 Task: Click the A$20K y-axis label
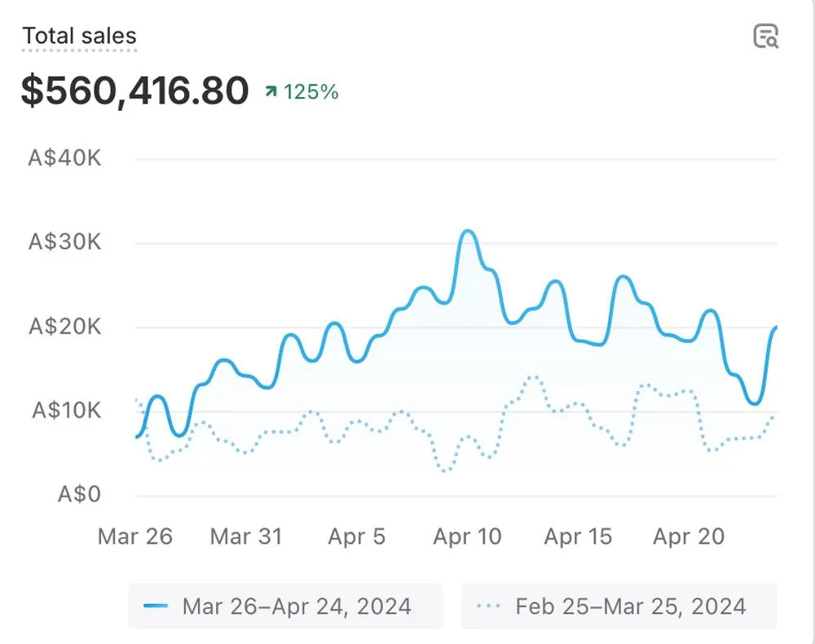[65, 327]
